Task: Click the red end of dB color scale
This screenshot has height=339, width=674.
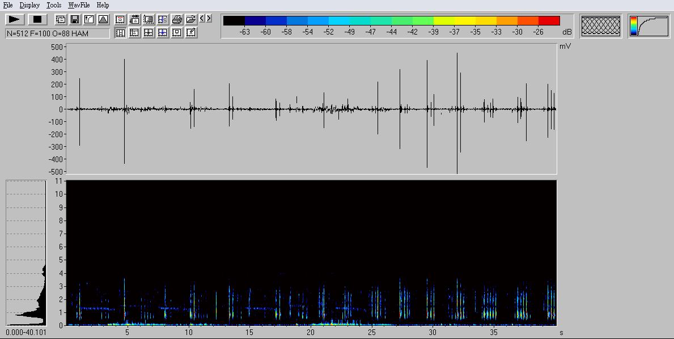Action: coord(549,21)
